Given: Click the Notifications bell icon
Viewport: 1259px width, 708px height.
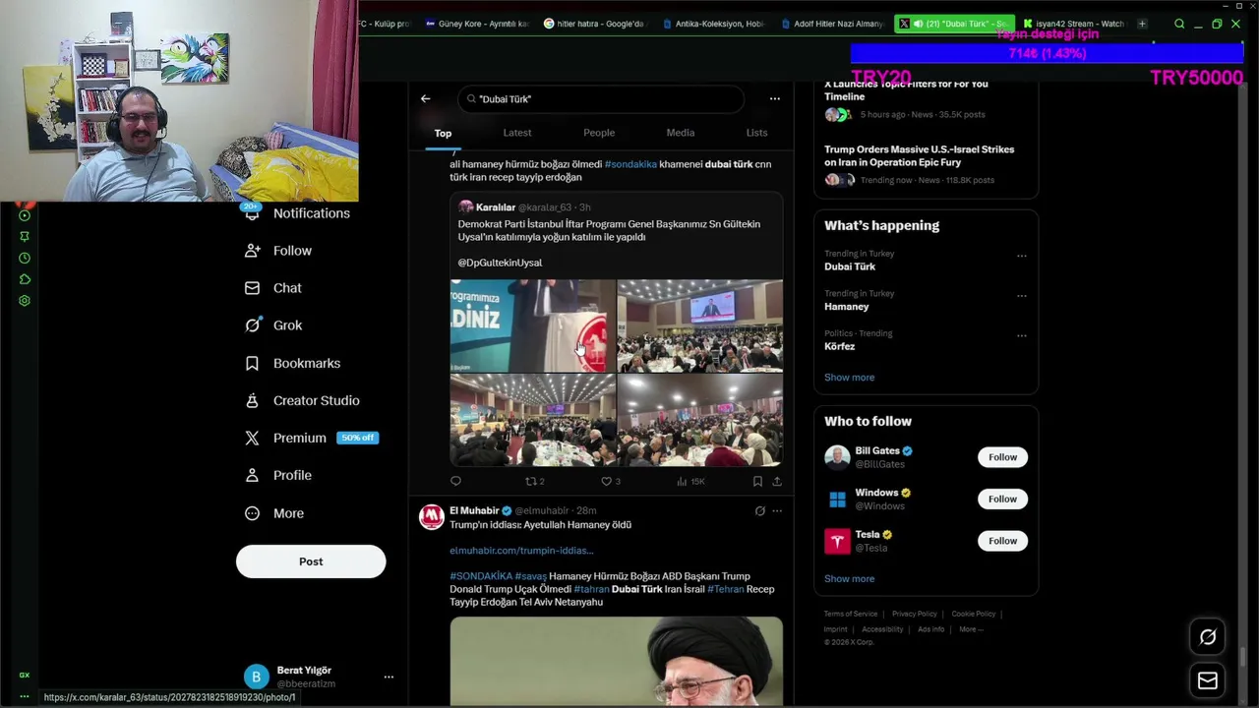Looking at the screenshot, I should [253, 213].
